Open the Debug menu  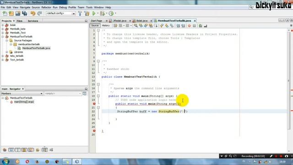coord(63,7)
